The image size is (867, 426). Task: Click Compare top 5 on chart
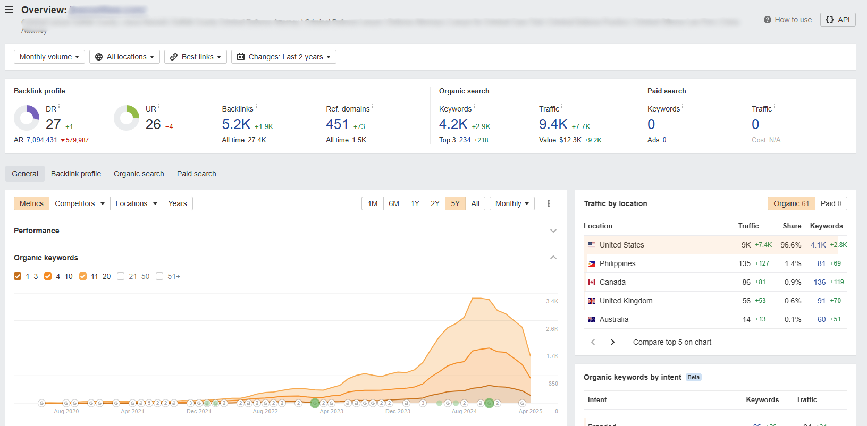(x=672, y=342)
